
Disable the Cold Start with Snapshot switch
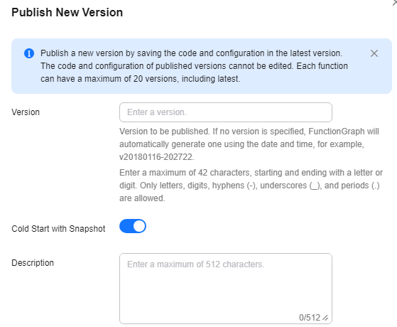tap(133, 226)
